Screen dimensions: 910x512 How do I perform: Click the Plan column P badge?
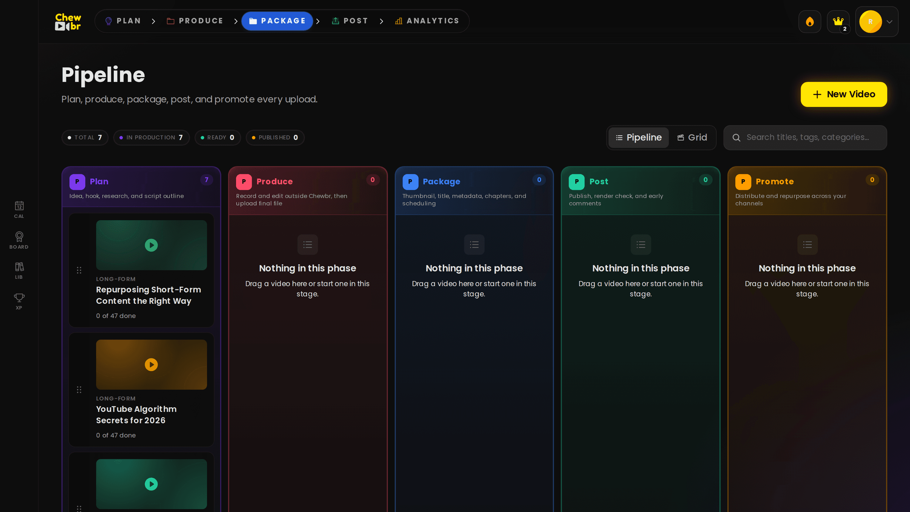click(x=77, y=182)
